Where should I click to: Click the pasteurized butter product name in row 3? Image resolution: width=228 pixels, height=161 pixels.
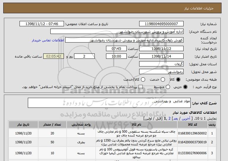tap(137, 153)
